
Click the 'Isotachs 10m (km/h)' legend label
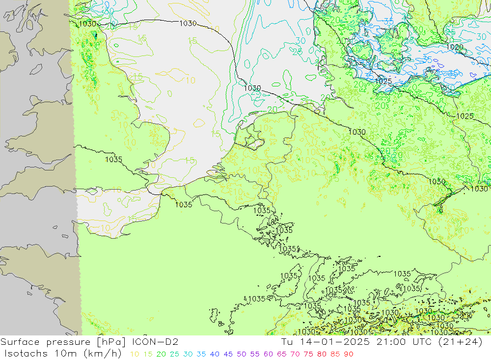pyautogui.click(x=63, y=354)
